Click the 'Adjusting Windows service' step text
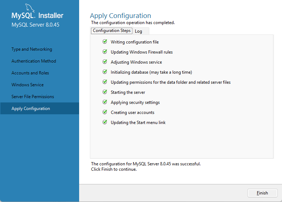 pyautogui.click(x=136, y=62)
